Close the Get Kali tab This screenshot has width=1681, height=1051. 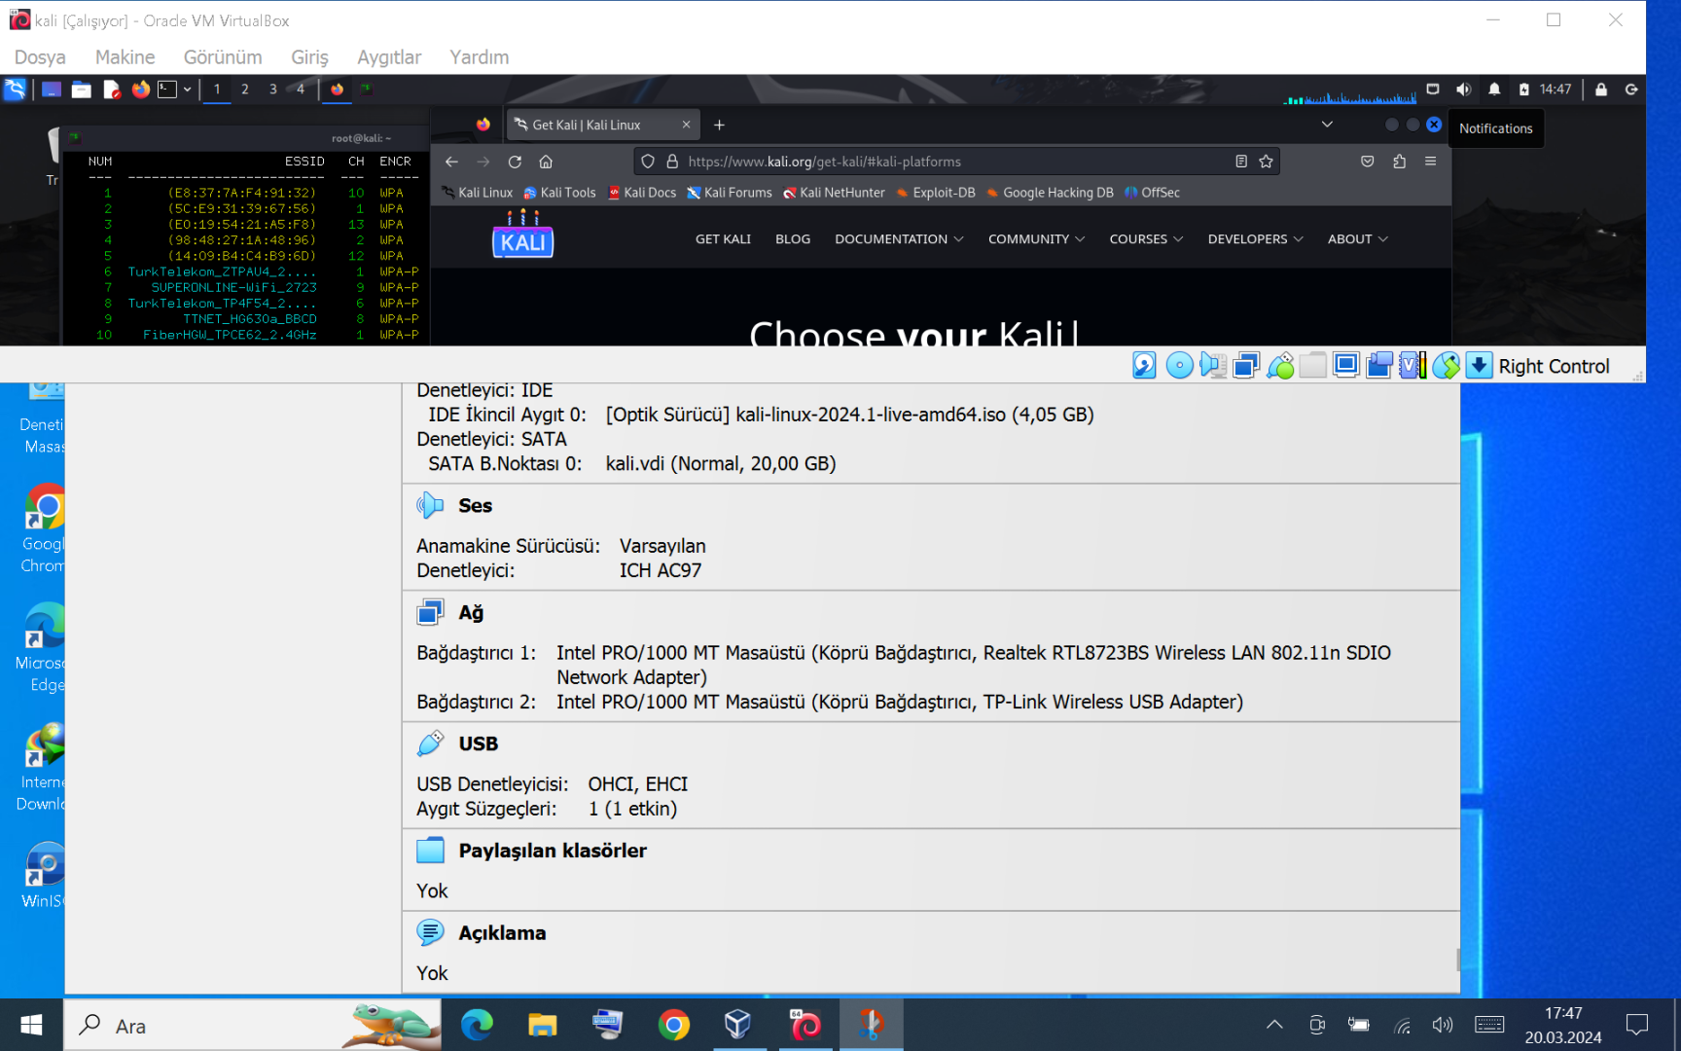point(686,125)
